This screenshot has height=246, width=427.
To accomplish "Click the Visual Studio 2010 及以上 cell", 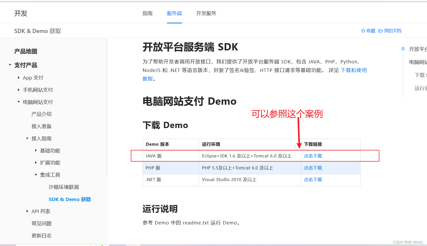I will pyautogui.click(x=250, y=180).
